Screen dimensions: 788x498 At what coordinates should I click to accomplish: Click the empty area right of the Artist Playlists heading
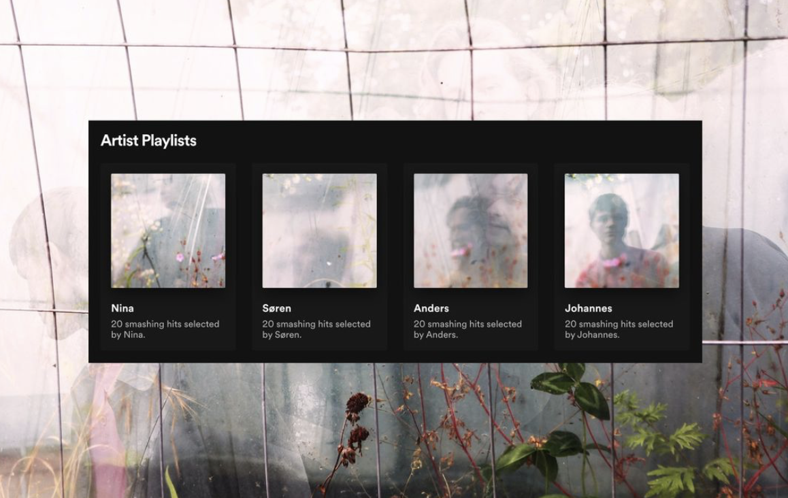click(447, 141)
